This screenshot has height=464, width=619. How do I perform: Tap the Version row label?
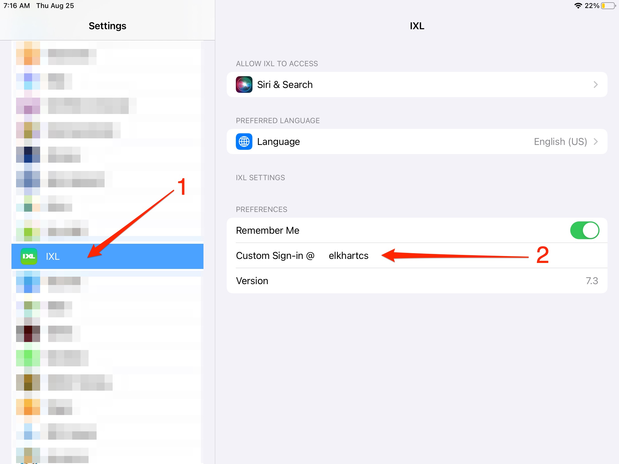click(252, 281)
